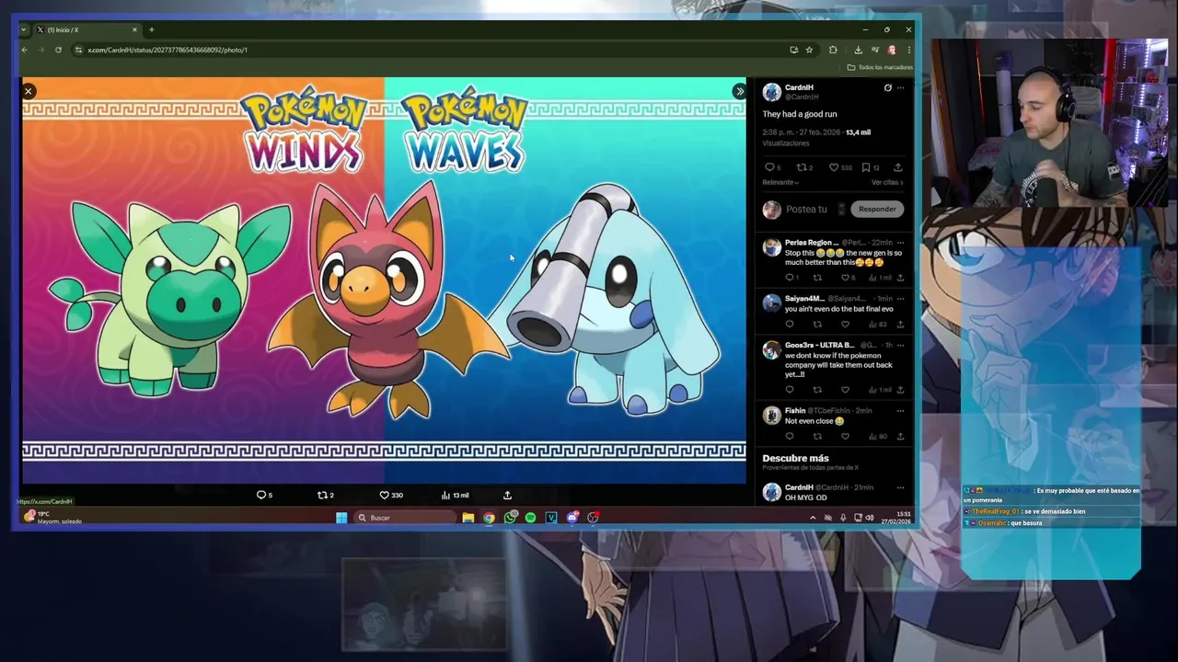This screenshot has height=662, width=1178.
Task: Open Fishin profile avatar
Action: [772, 416]
